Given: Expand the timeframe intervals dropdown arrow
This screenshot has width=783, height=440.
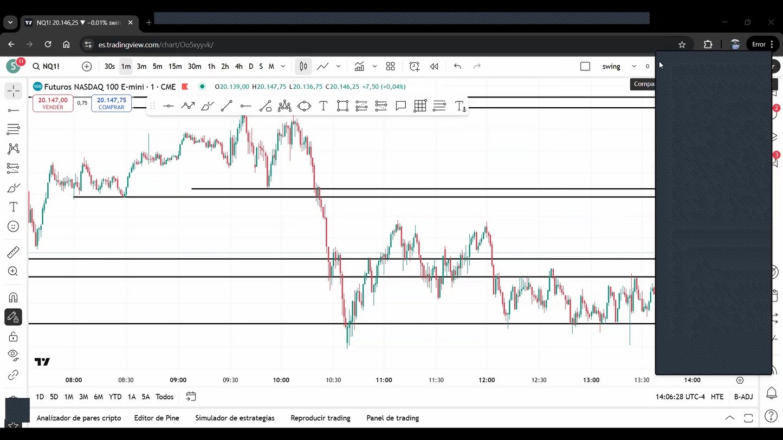Looking at the screenshot, I should pos(283,66).
